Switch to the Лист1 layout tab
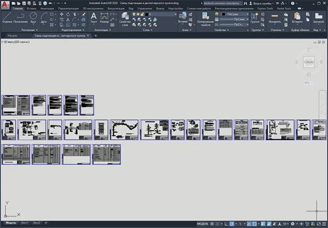Image resolution: width=328 pixels, height=228 pixels. tap(24, 223)
